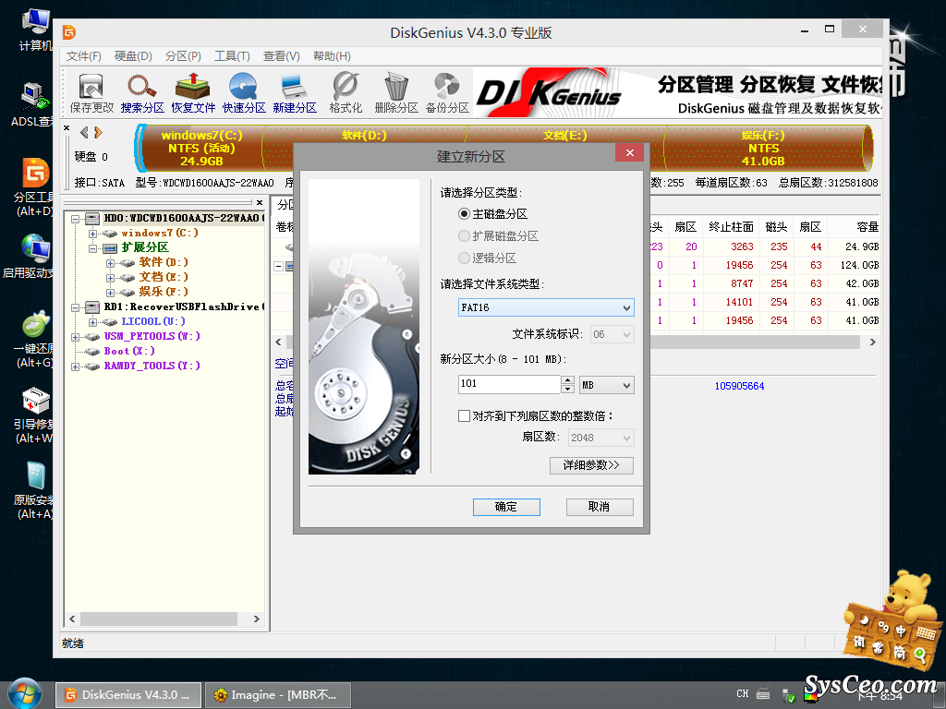Open the 查看(V) menu
Screen dimensions: 946x709
(281, 56)
